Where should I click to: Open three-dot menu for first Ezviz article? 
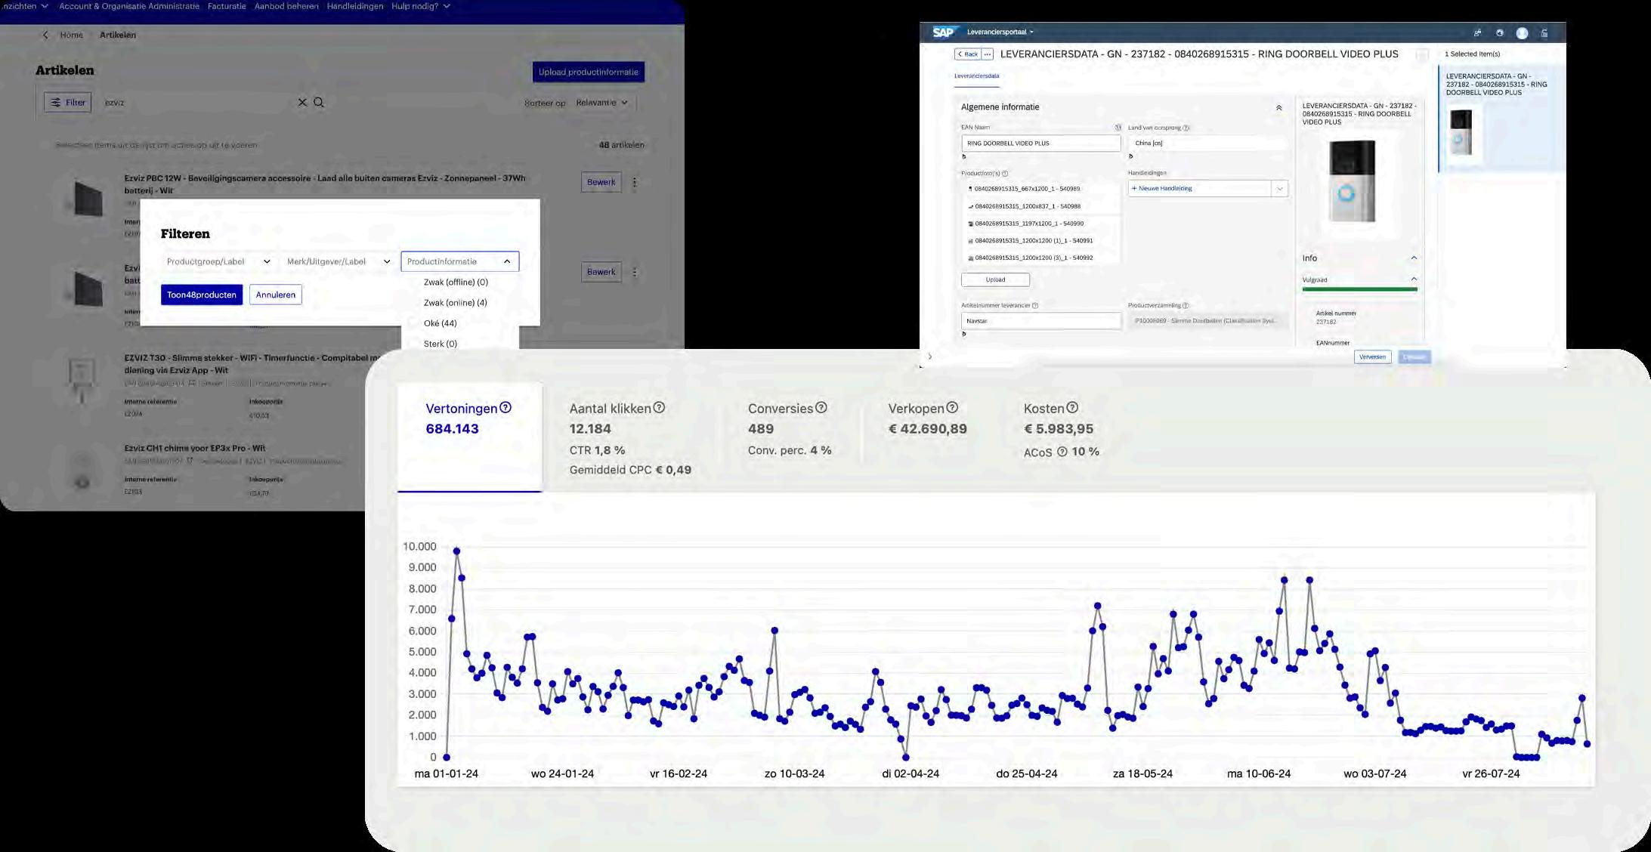[635, 182]
